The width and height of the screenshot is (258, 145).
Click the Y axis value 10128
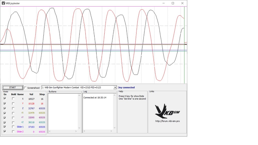(31, 103)
